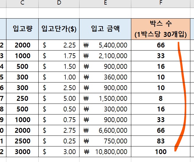Select unit price cell $ 2.50
The height and width of the screenshot is (162, 194).
pos(59,88)
